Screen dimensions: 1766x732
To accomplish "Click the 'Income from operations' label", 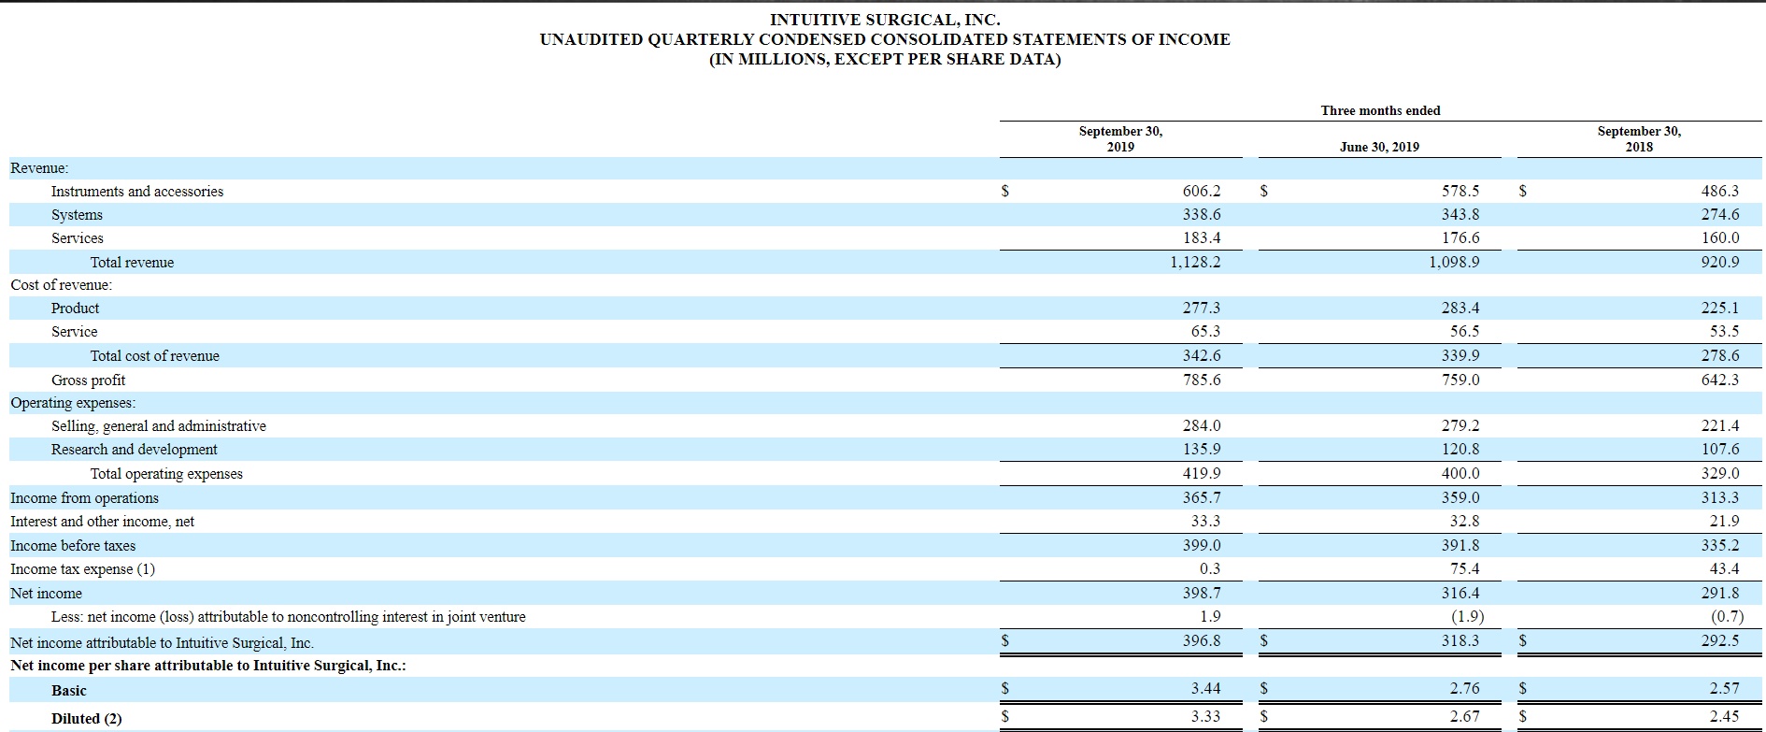I will click(84, 498).
